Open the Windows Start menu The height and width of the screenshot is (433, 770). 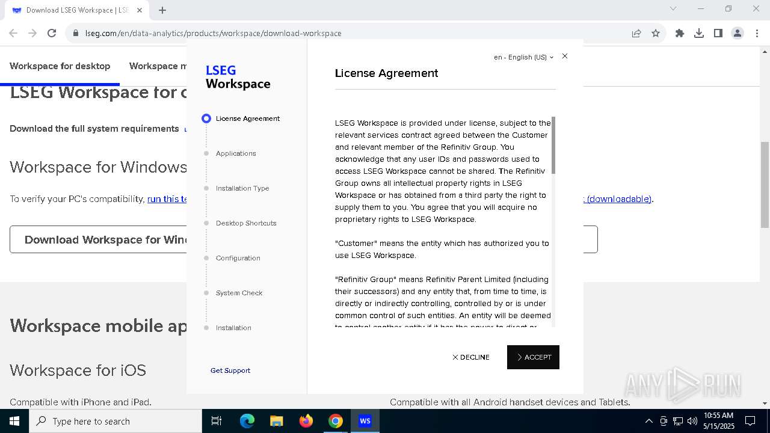(x=14, y=421)
